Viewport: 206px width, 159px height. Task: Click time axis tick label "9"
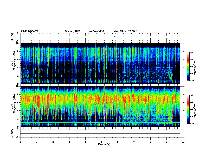(x=166, y=142)
